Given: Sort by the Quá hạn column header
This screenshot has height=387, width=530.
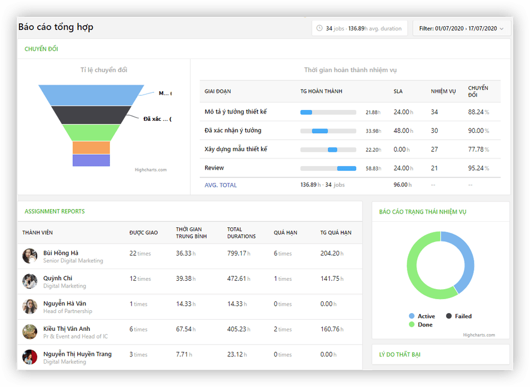Looking at the screenshot, I should pos(284,232).
